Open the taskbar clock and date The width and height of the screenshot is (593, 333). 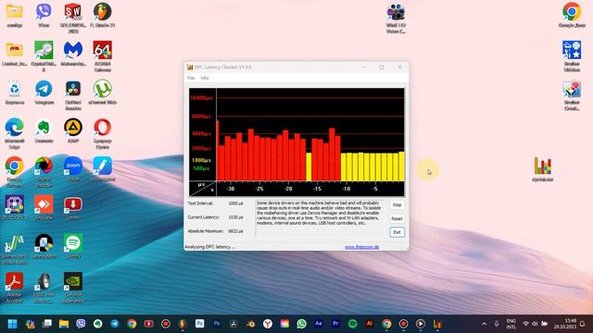(x=565, y=324)
